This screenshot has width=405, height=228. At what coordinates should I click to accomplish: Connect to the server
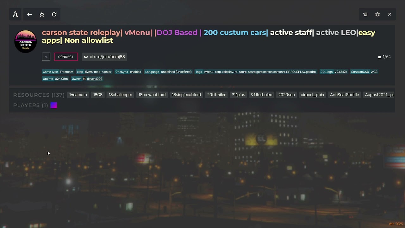point(66,57)
